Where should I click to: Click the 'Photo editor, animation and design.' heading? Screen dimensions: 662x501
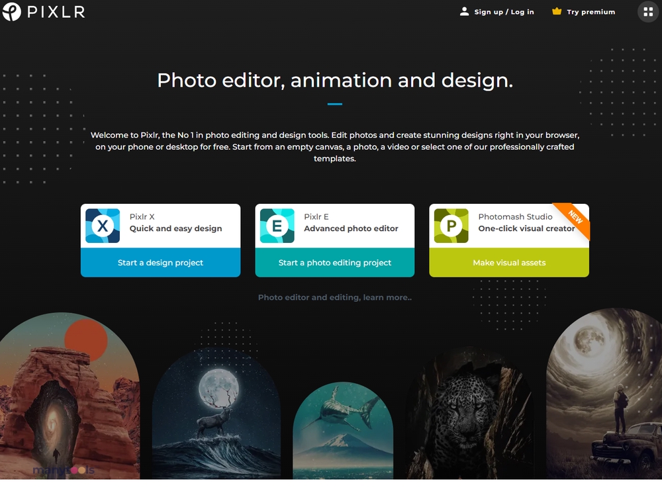click(335, 80)
